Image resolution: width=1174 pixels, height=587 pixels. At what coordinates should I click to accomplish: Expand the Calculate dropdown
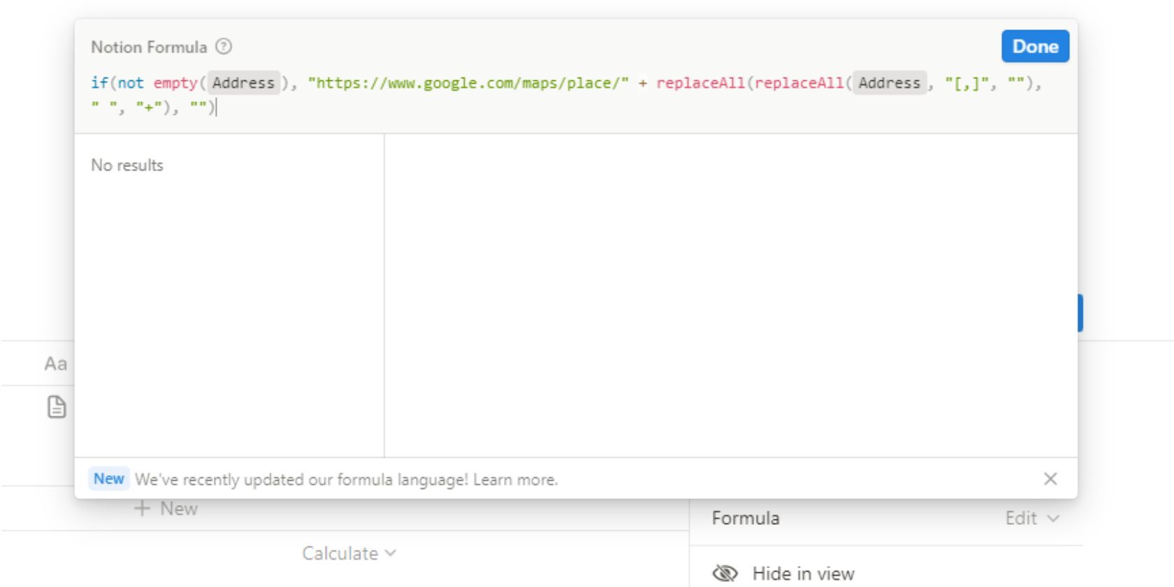349,553
